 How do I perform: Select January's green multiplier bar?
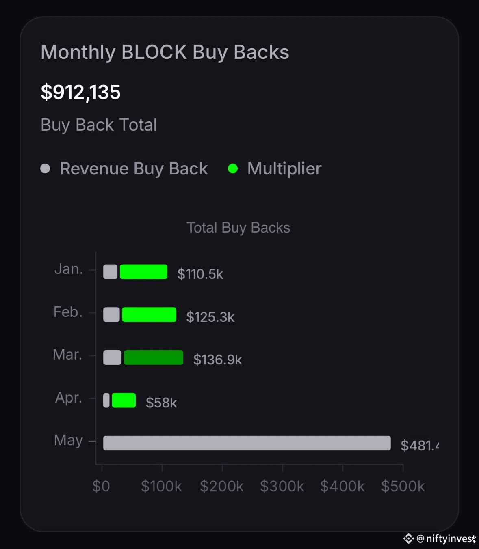[x=143, y=272]
